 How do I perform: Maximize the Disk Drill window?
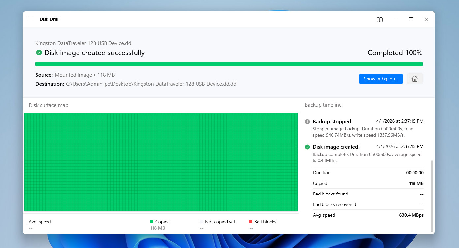[x=411, y=19]
